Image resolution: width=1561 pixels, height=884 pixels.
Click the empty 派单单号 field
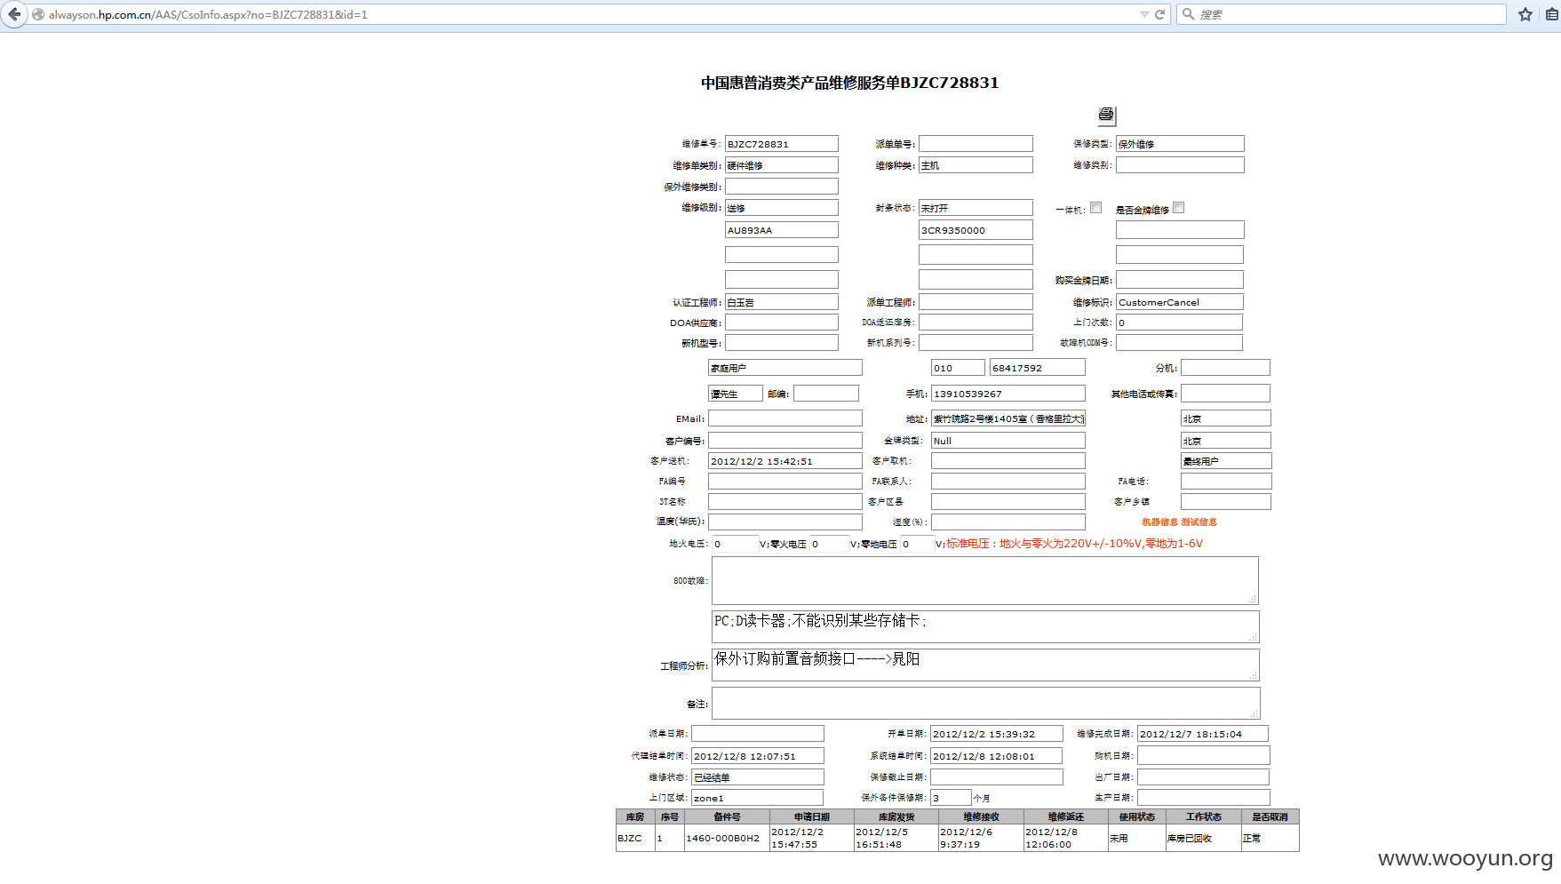tap(976, 144)
